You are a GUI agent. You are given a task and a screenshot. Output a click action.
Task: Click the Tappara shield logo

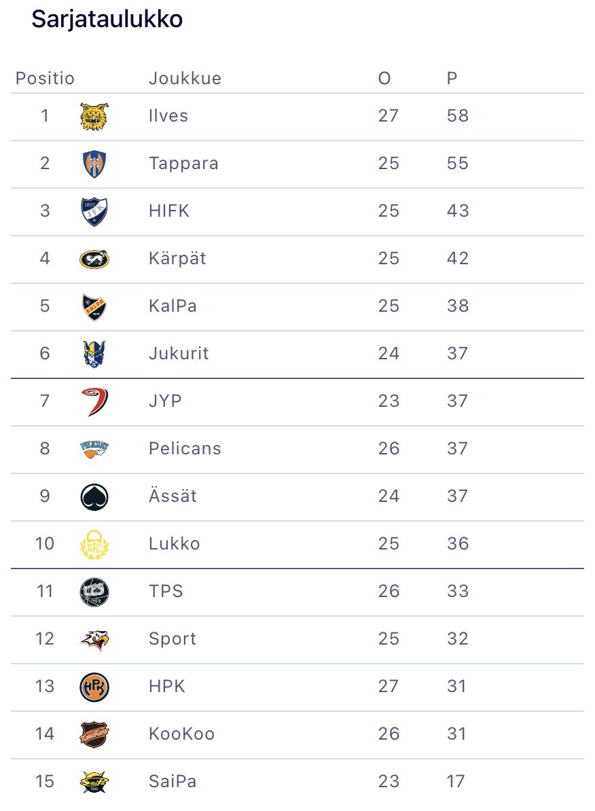94,164
